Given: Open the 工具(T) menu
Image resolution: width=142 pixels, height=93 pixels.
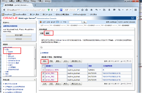Looking at the screenshot, I should coord(40,1).
